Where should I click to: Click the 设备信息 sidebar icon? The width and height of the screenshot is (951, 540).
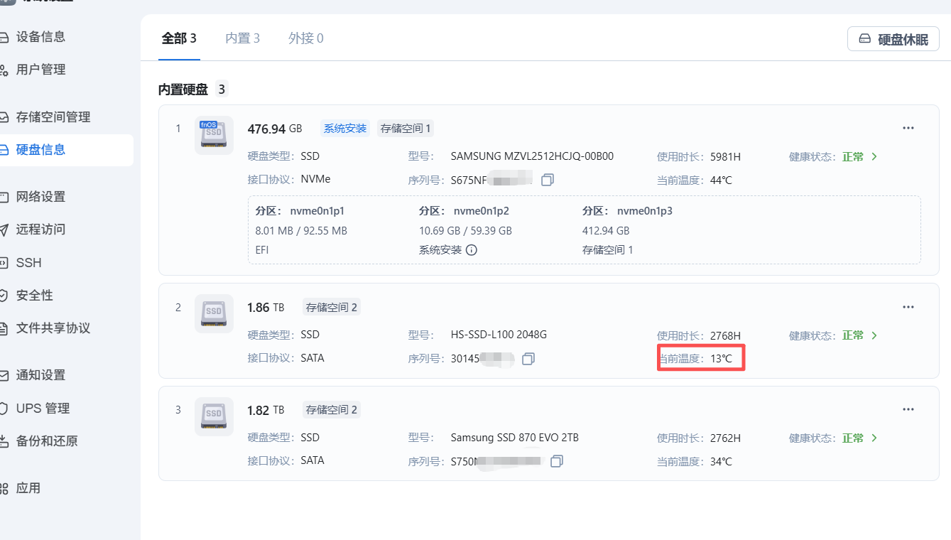[4, 37]
